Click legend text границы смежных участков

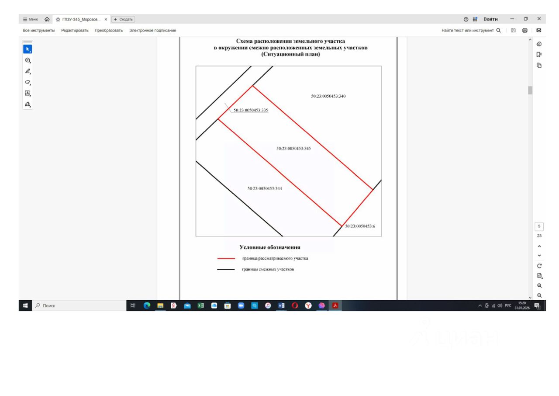click(x=268, y=270)
